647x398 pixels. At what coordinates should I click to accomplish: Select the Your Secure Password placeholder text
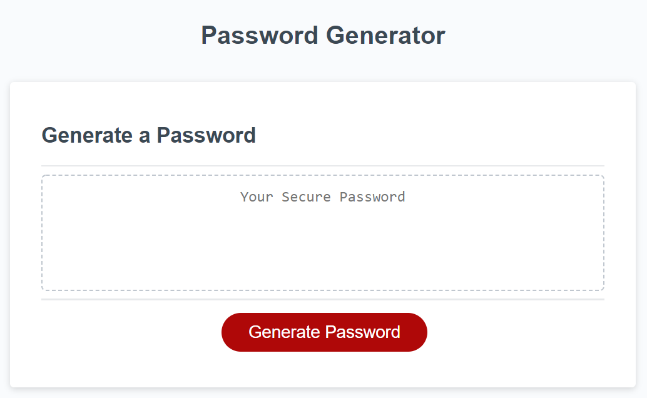pos(322,196)
